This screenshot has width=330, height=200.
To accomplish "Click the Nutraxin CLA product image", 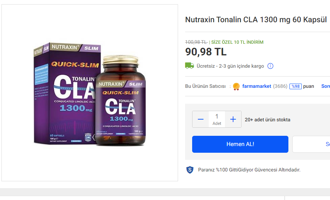I will [90, 93].
